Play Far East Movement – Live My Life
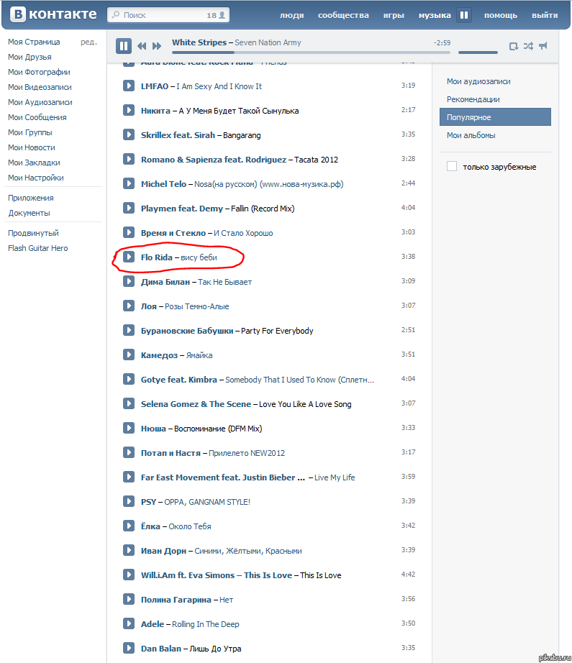This screenshot has height=663, width=572. (129, 477)
